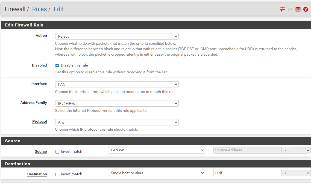The height and width of the screenshot is (183, 311).
Task: Open the Address Family IPv4+IPv6 dropdown
Action: (x=117, y=103)
